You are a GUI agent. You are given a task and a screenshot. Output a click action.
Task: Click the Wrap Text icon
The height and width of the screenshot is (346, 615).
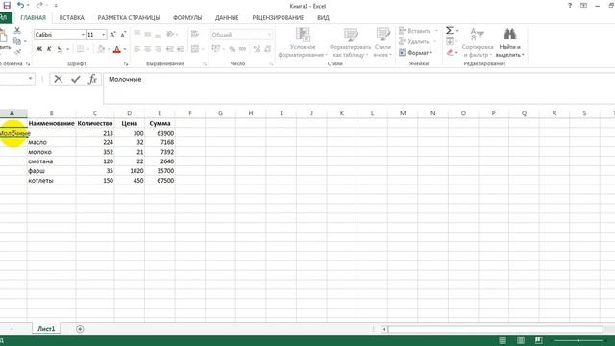[195, 35]
